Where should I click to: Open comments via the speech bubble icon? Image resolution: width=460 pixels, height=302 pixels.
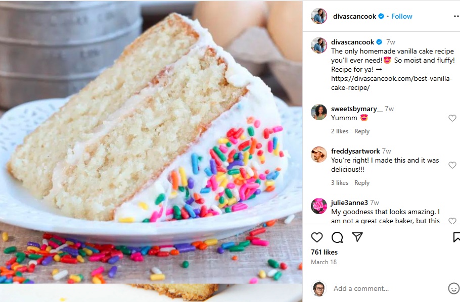point(337,237)
